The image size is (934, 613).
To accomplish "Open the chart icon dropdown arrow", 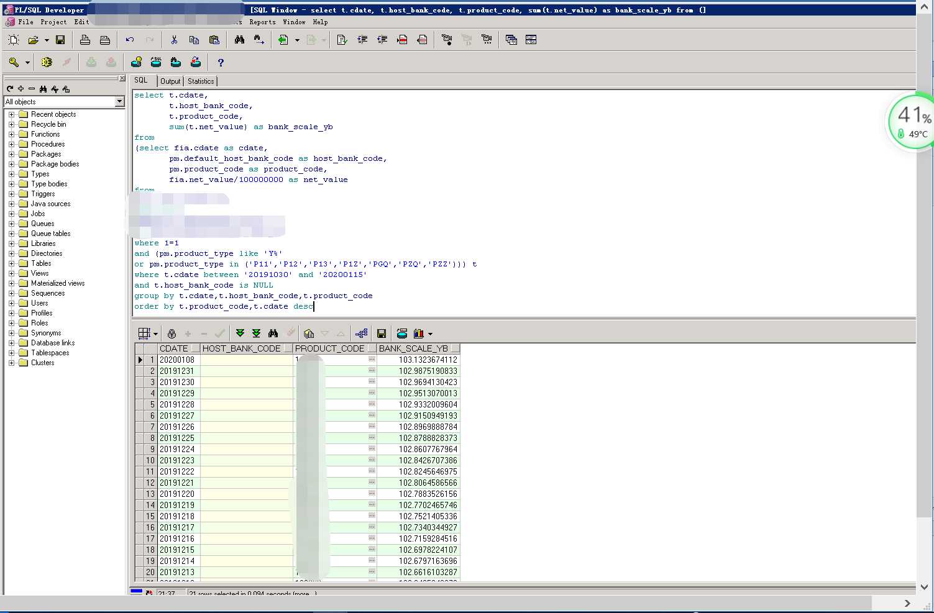I will [430, 334].
